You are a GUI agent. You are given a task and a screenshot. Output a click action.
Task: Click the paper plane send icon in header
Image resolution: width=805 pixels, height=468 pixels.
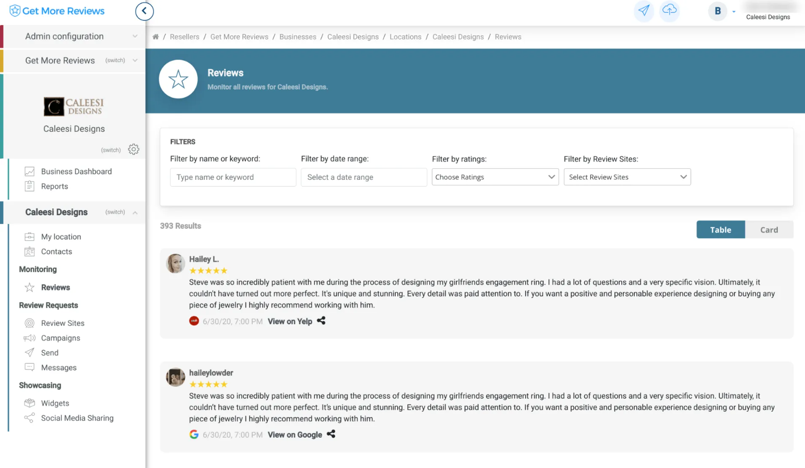[x=644, y=10]
